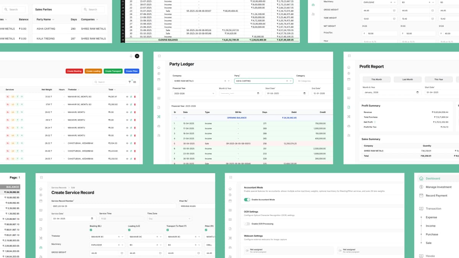
Task: Turn on Enable OCR Processing switch
Action: [247, 224]
